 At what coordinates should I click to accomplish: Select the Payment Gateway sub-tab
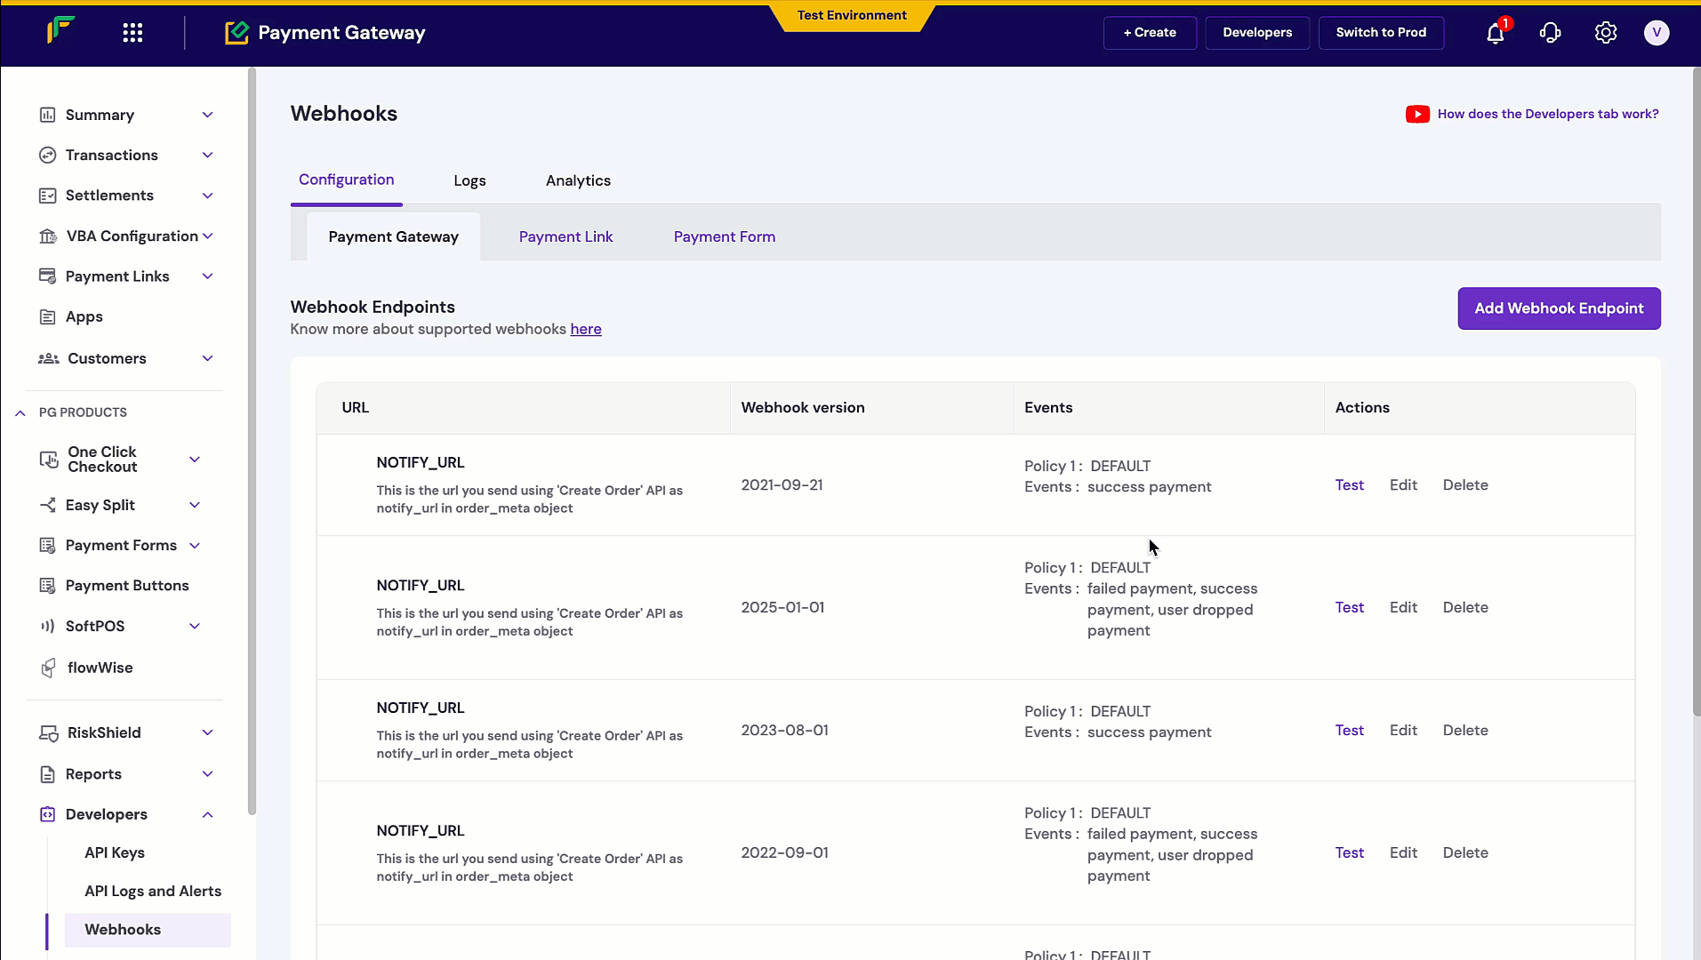click(x=393, y=236)
